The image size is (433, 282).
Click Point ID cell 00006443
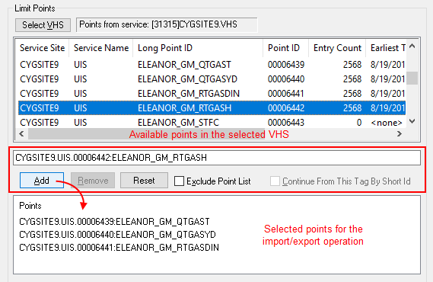pos(286,122)
